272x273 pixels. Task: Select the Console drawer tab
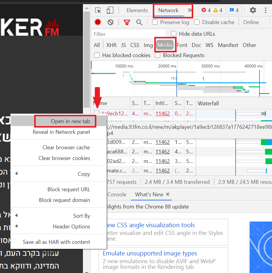pos(117,194)
